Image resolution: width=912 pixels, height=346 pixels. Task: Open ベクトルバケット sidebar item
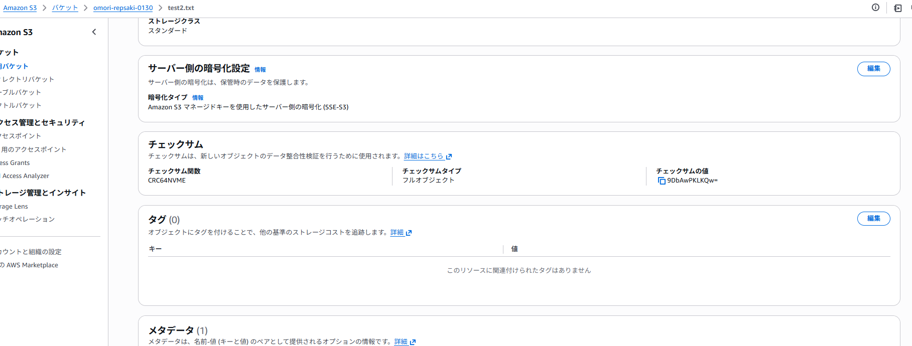21,105
